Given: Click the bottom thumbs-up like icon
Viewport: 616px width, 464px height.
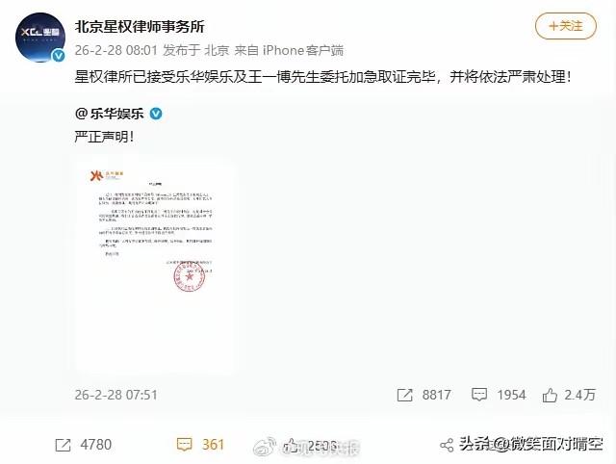Looking at the screenshot, I should pos(291,446).
